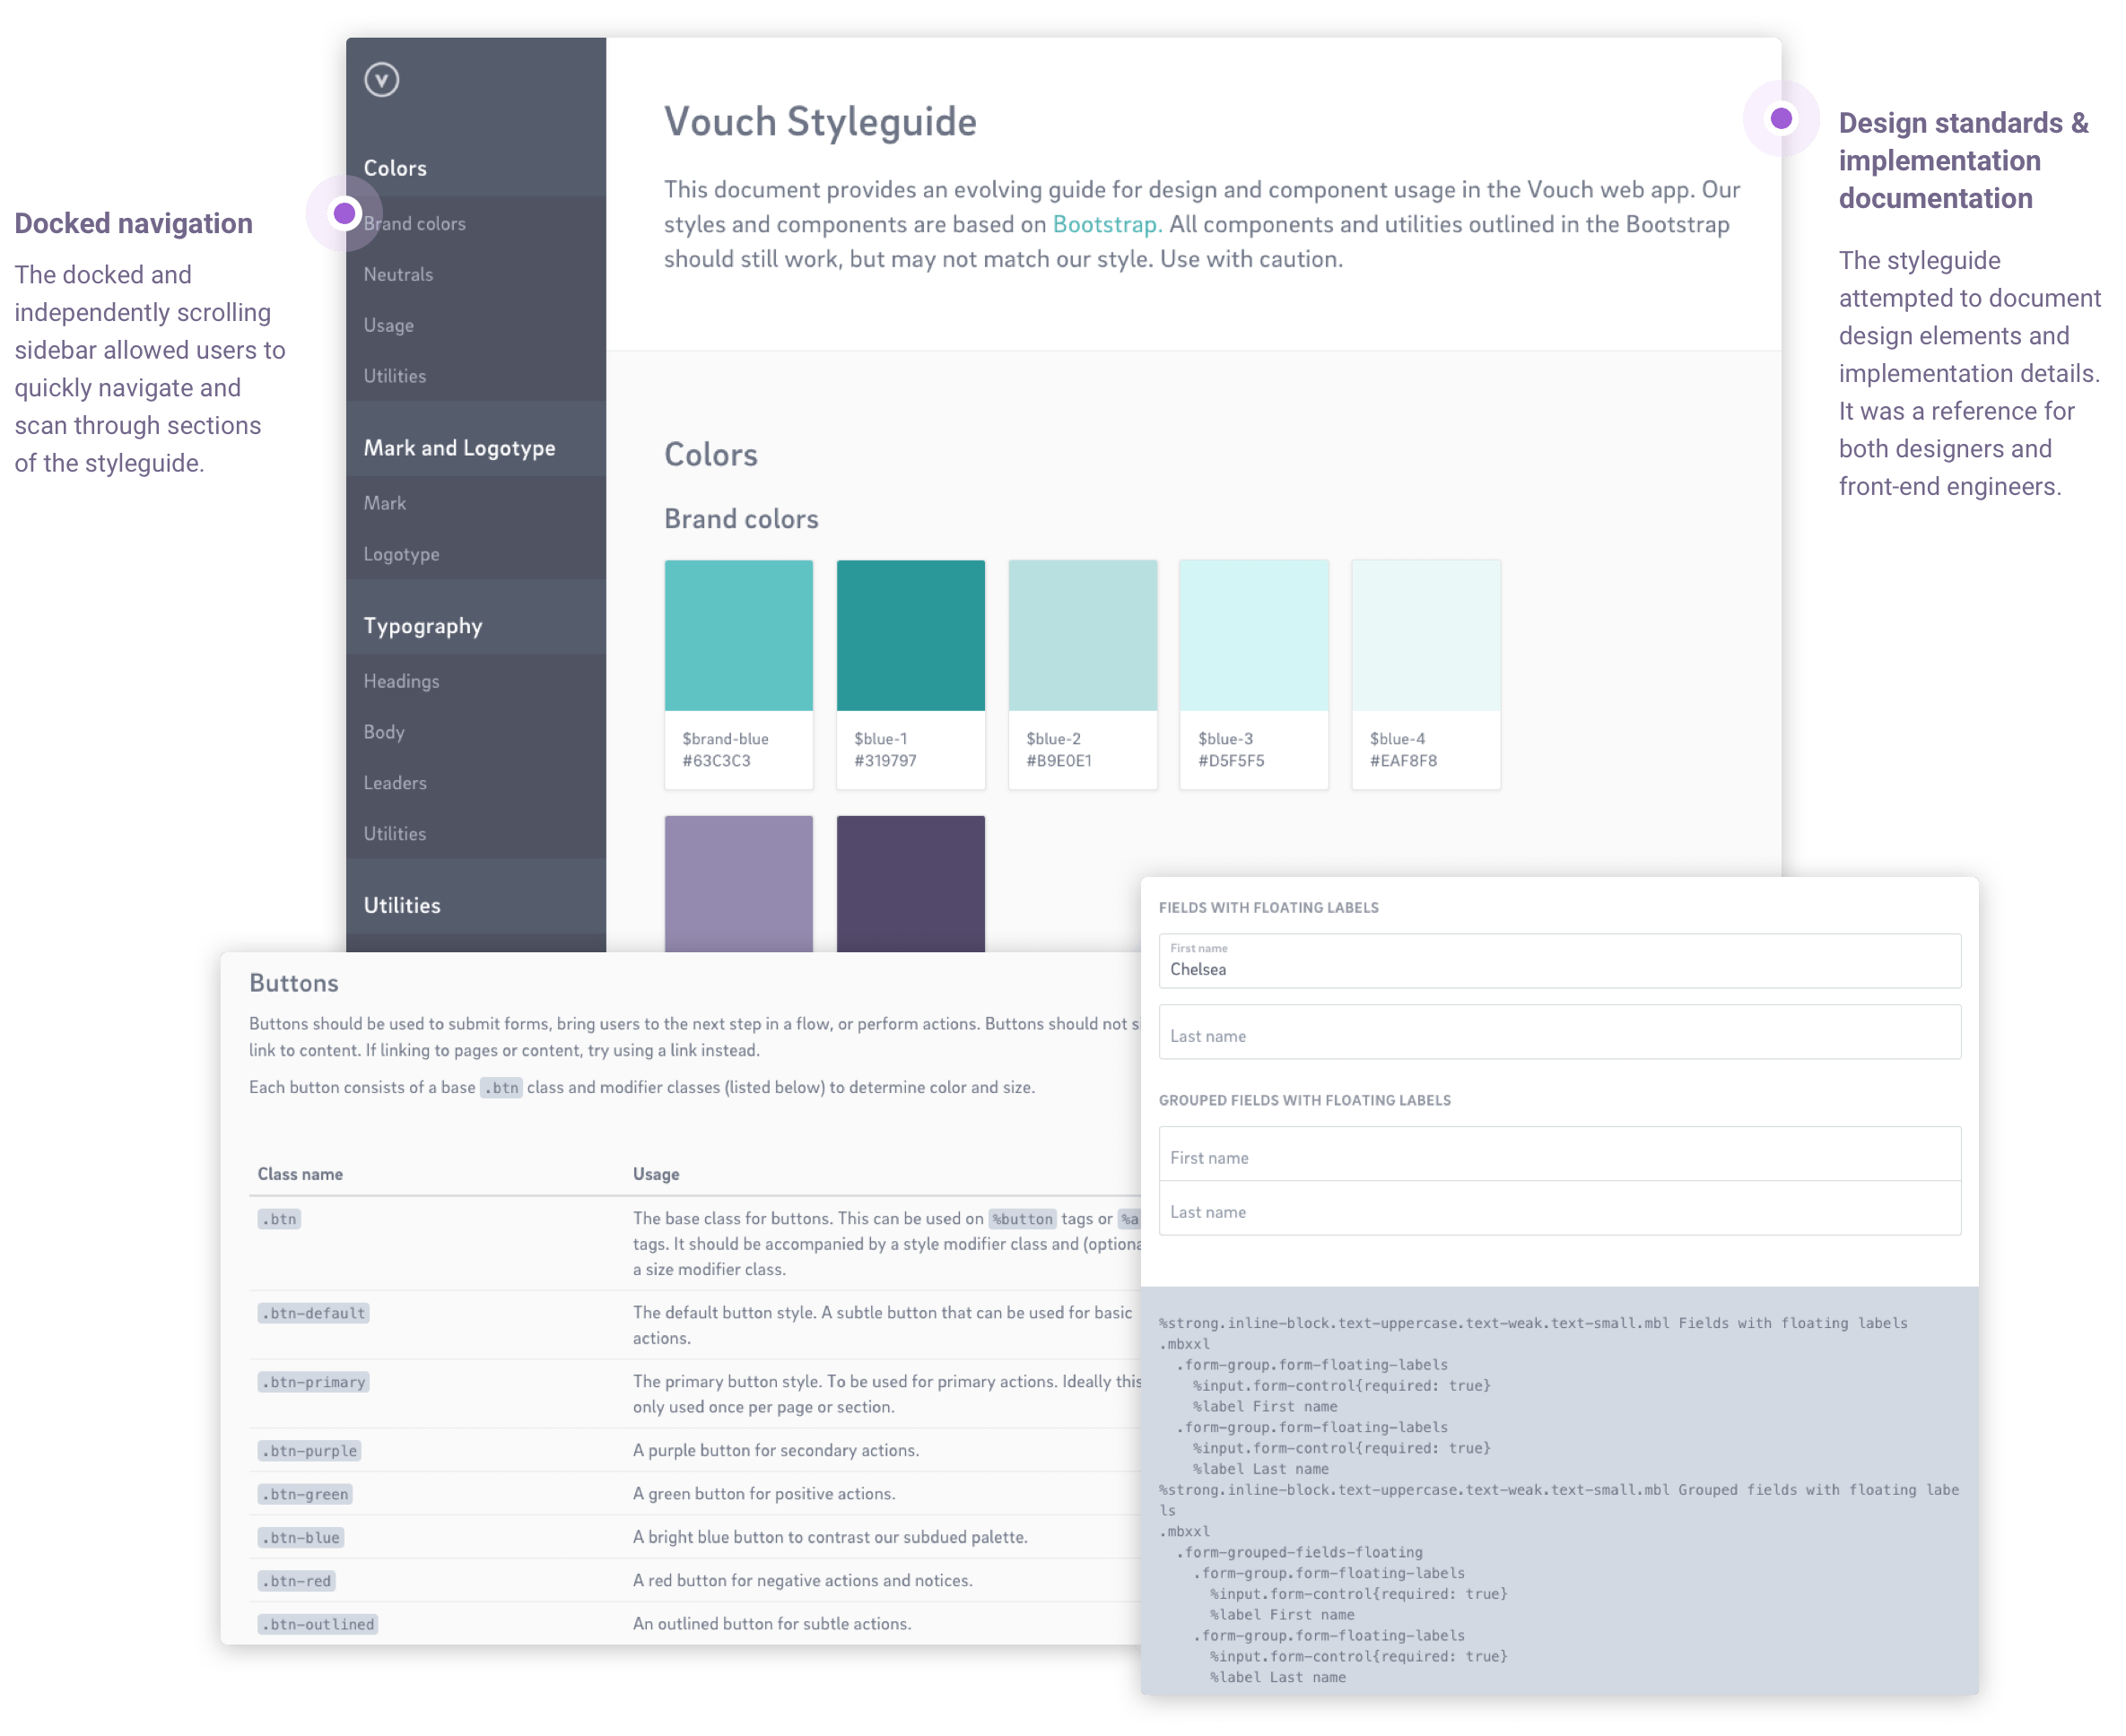Select Leaders under Typography

point(396,783)
